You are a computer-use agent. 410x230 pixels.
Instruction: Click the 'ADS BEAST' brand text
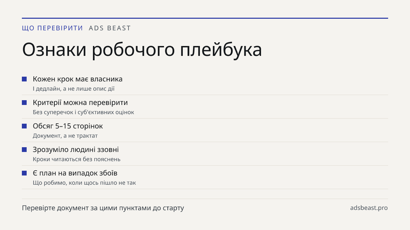click(x=110, y=28)
